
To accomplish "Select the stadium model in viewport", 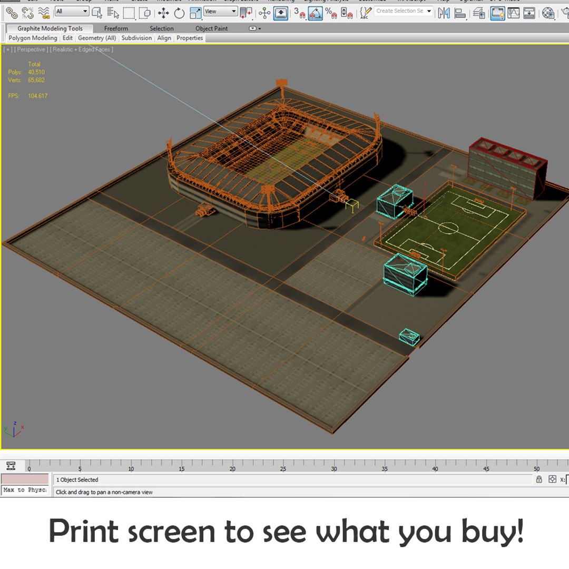I will (x=274, y=162).
